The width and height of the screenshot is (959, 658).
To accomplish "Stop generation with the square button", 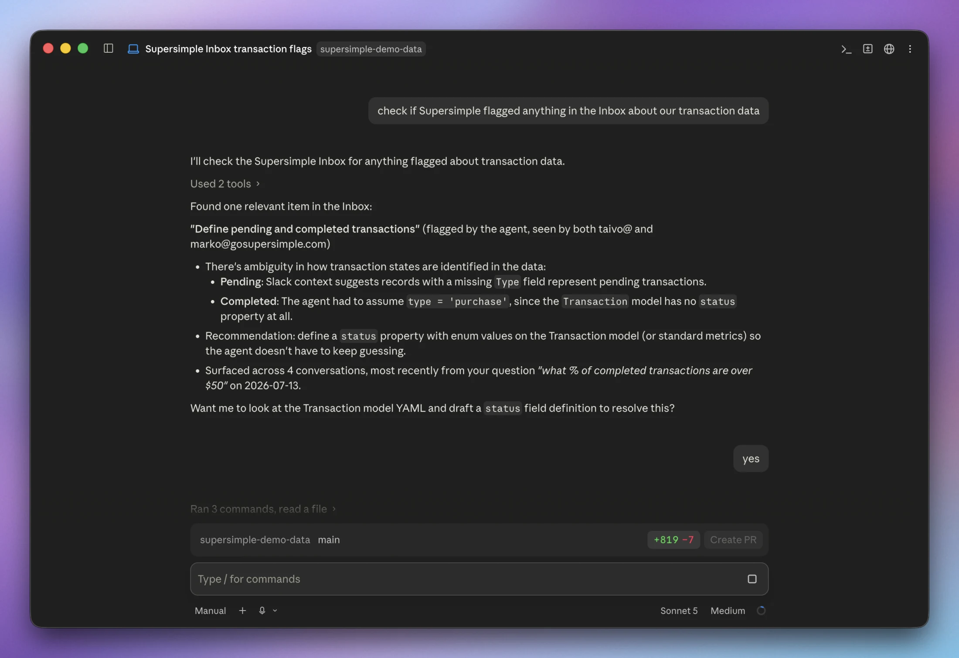I will point(752,579).
